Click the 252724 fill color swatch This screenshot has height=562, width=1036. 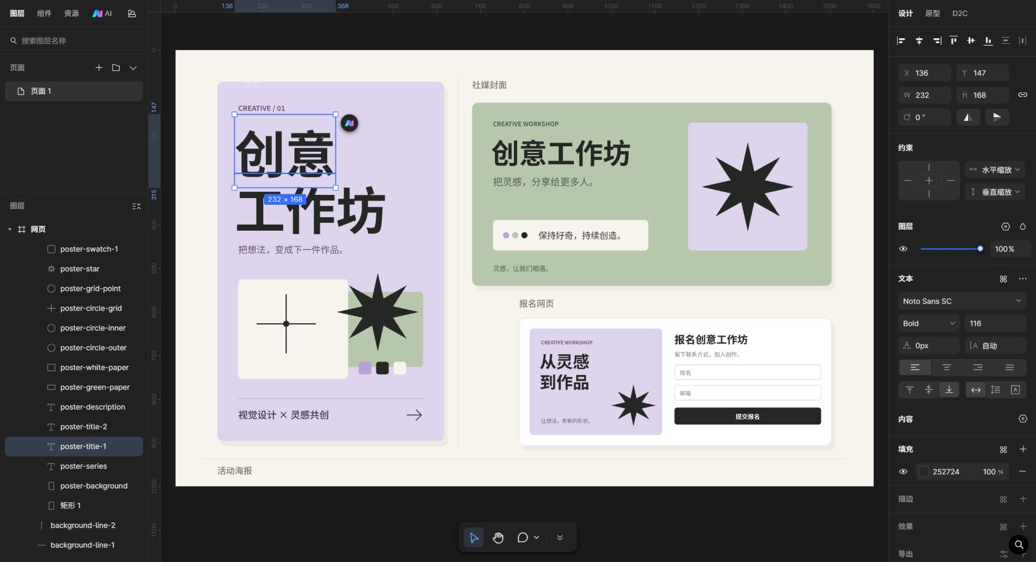point(924,472)
